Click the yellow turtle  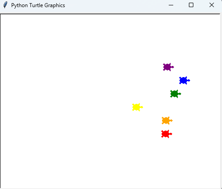[137, 107]
